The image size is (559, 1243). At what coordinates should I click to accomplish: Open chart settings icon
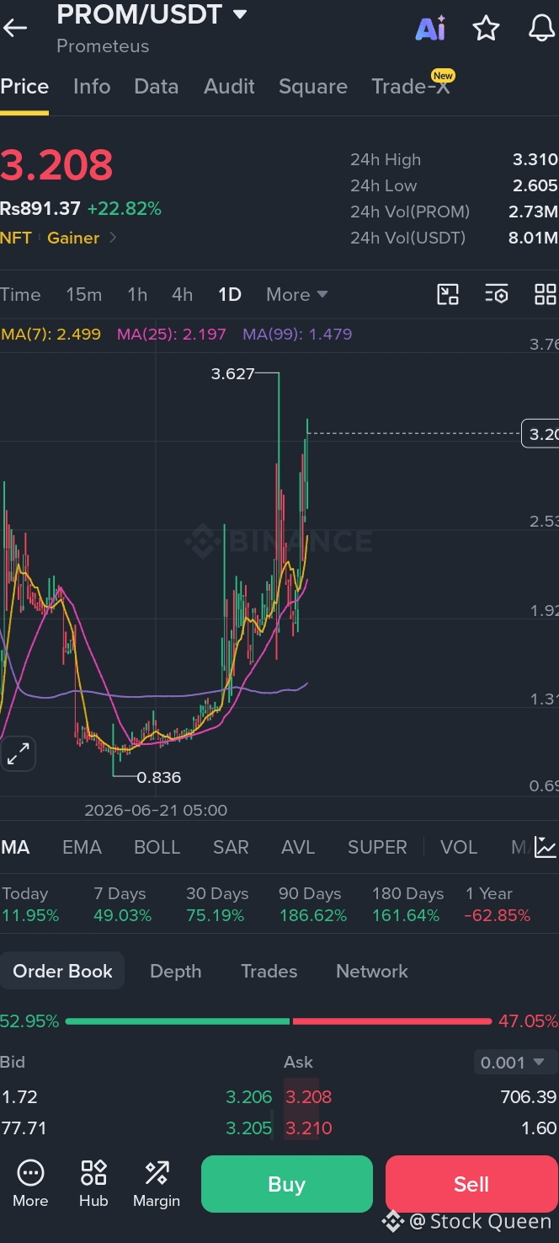tap(497, 294)
